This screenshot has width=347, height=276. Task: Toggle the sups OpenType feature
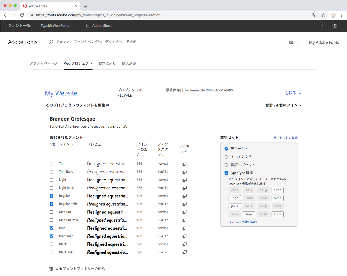tap(249, 214)
